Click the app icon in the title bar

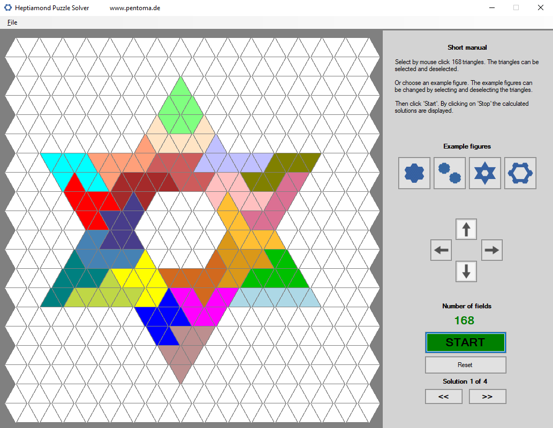pos(7,7)
